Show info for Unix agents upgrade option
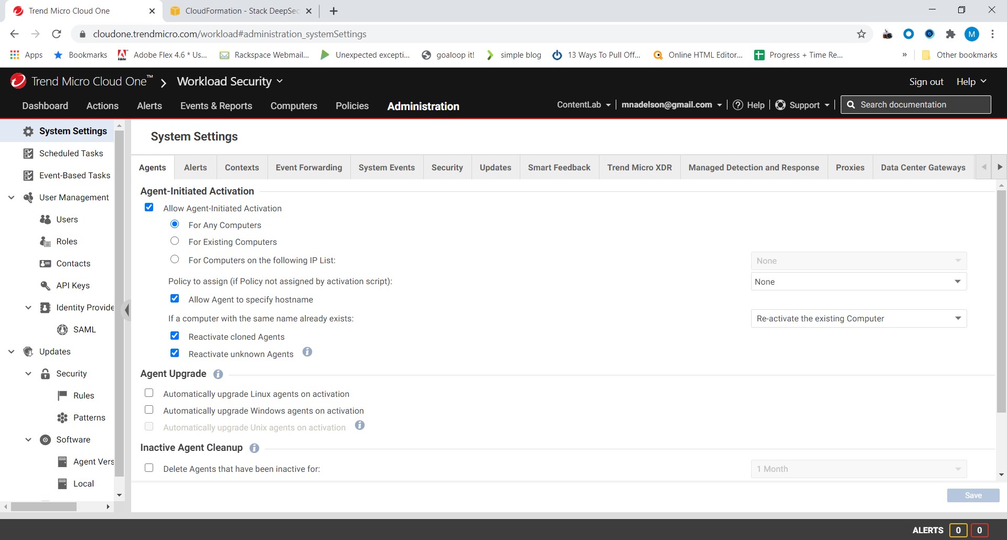 (360, 425)
